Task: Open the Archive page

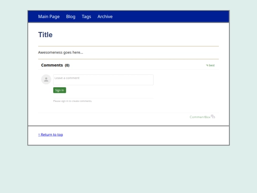Action: click(105, 17)
